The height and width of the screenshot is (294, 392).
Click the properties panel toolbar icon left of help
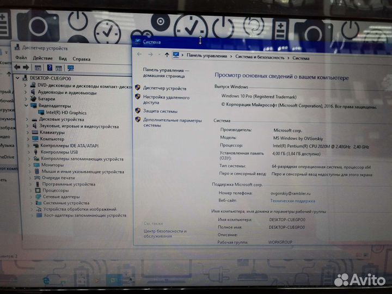[x=38, y=68]
